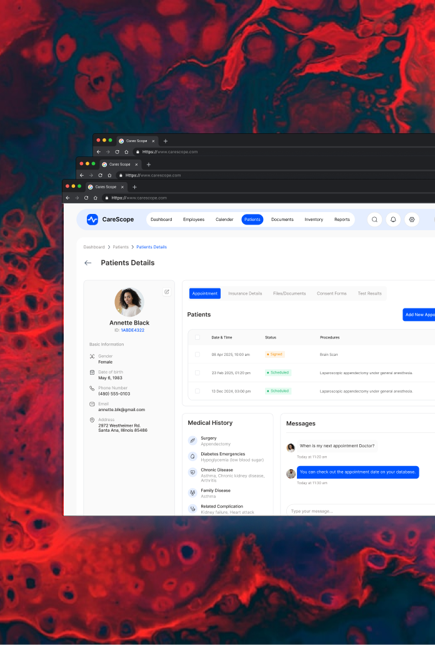Open a new tab with the plus button
Image resolution: width=435 pixels, height=645 pixels.
coord(134,187)
